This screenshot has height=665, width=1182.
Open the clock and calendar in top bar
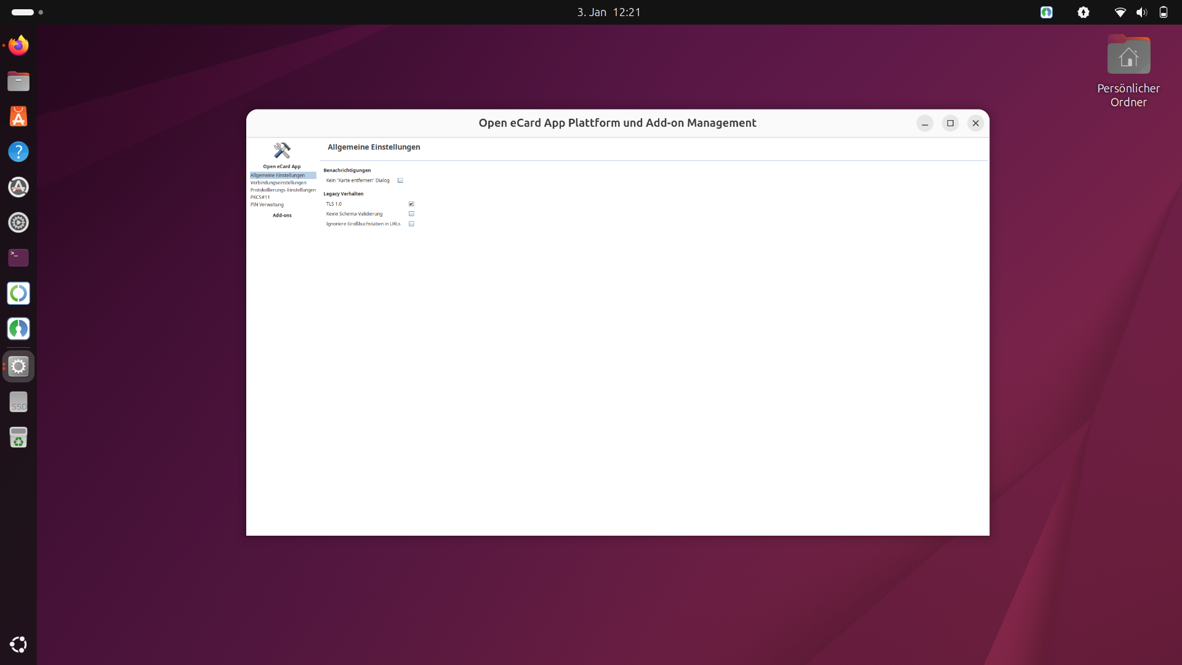(608, 12)
